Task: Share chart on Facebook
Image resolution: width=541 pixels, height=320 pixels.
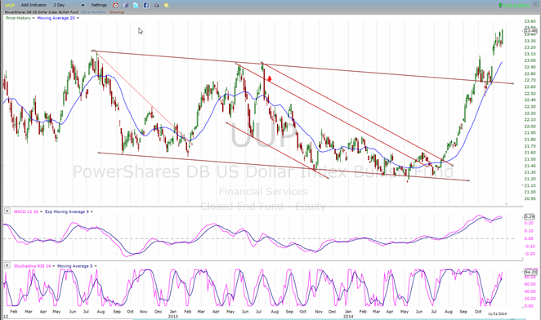Action: pyautogui.click(x=146, y=5)
